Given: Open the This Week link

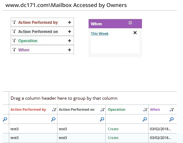Looking at the screenshot, I should click(100, 34).
